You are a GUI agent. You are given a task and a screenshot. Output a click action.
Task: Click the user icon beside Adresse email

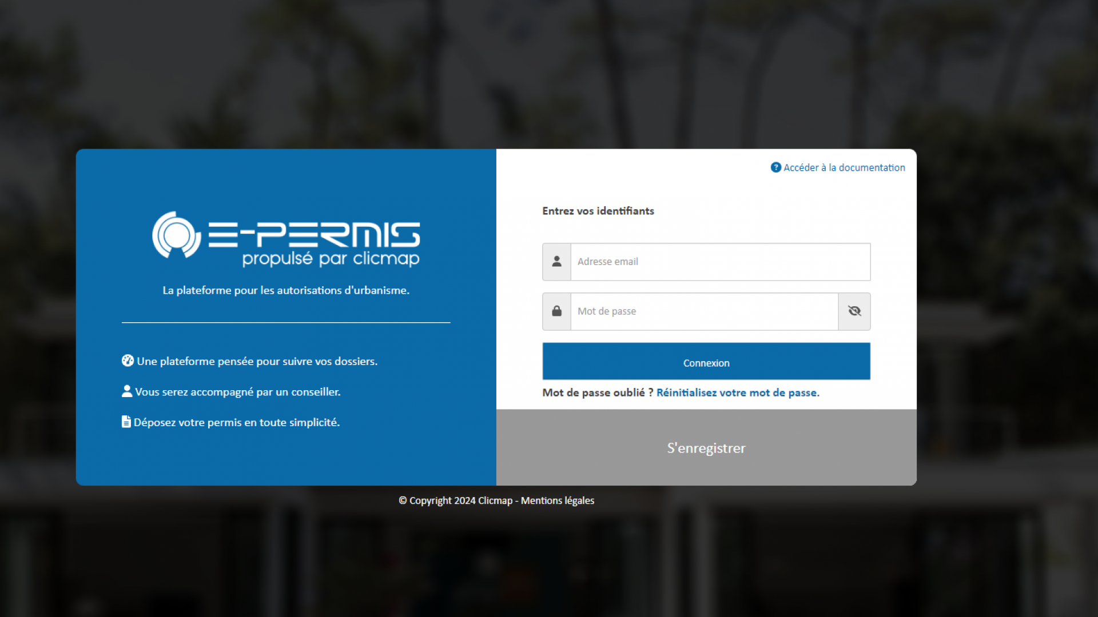point(556,262)
